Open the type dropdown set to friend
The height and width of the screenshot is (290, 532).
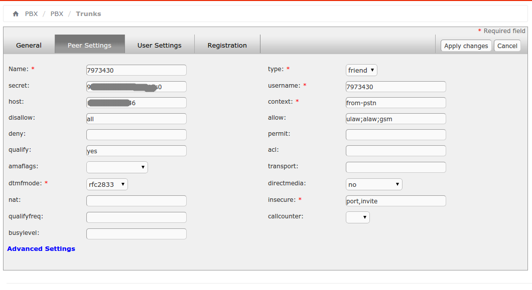pos(361,70)
